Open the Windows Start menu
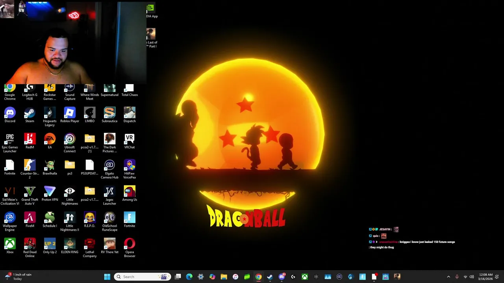Image resolution: width=504 pixels, height=283 pixels. coord(107,277)
